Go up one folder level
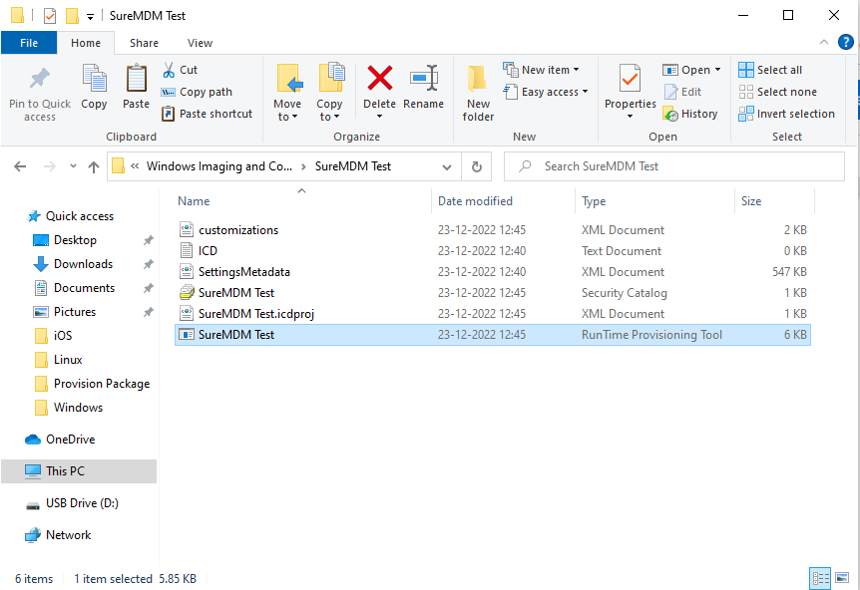 94,166
